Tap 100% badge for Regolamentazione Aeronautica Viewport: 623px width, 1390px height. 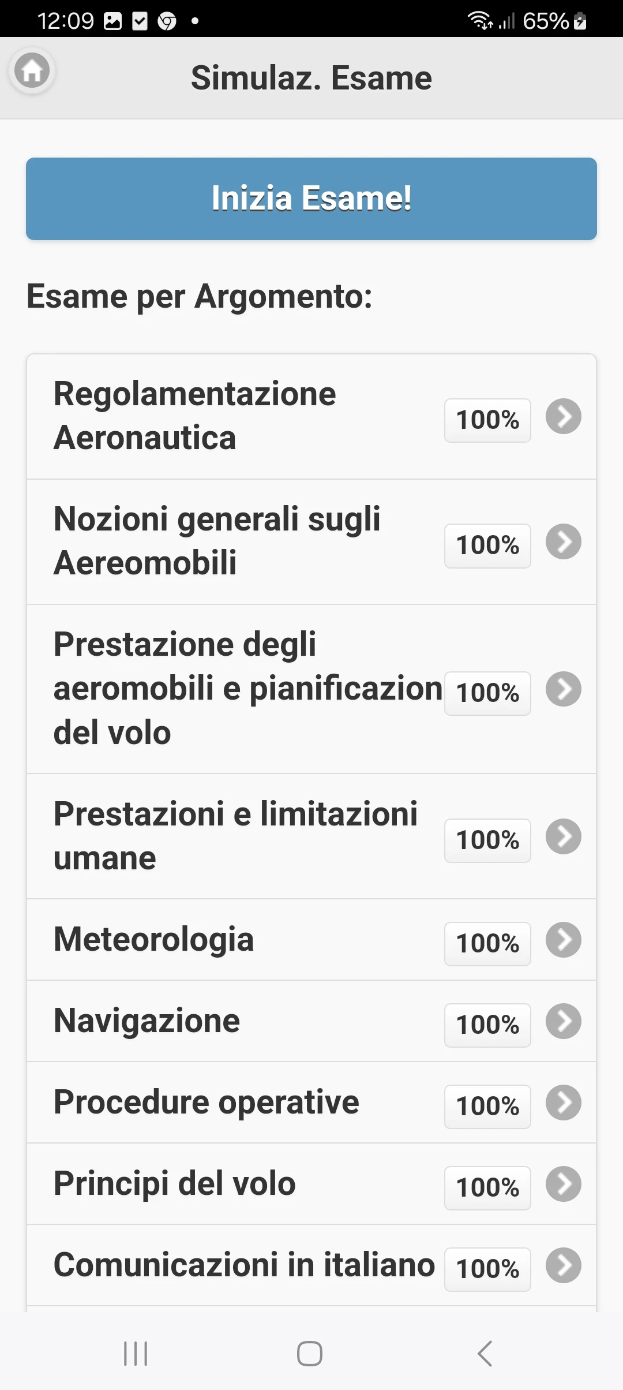tap(487, 420)
